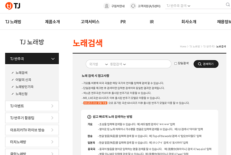Open the TJ 노래방 main menu
The width and height of the screenshot is (231, 155).
coord(13,22)
